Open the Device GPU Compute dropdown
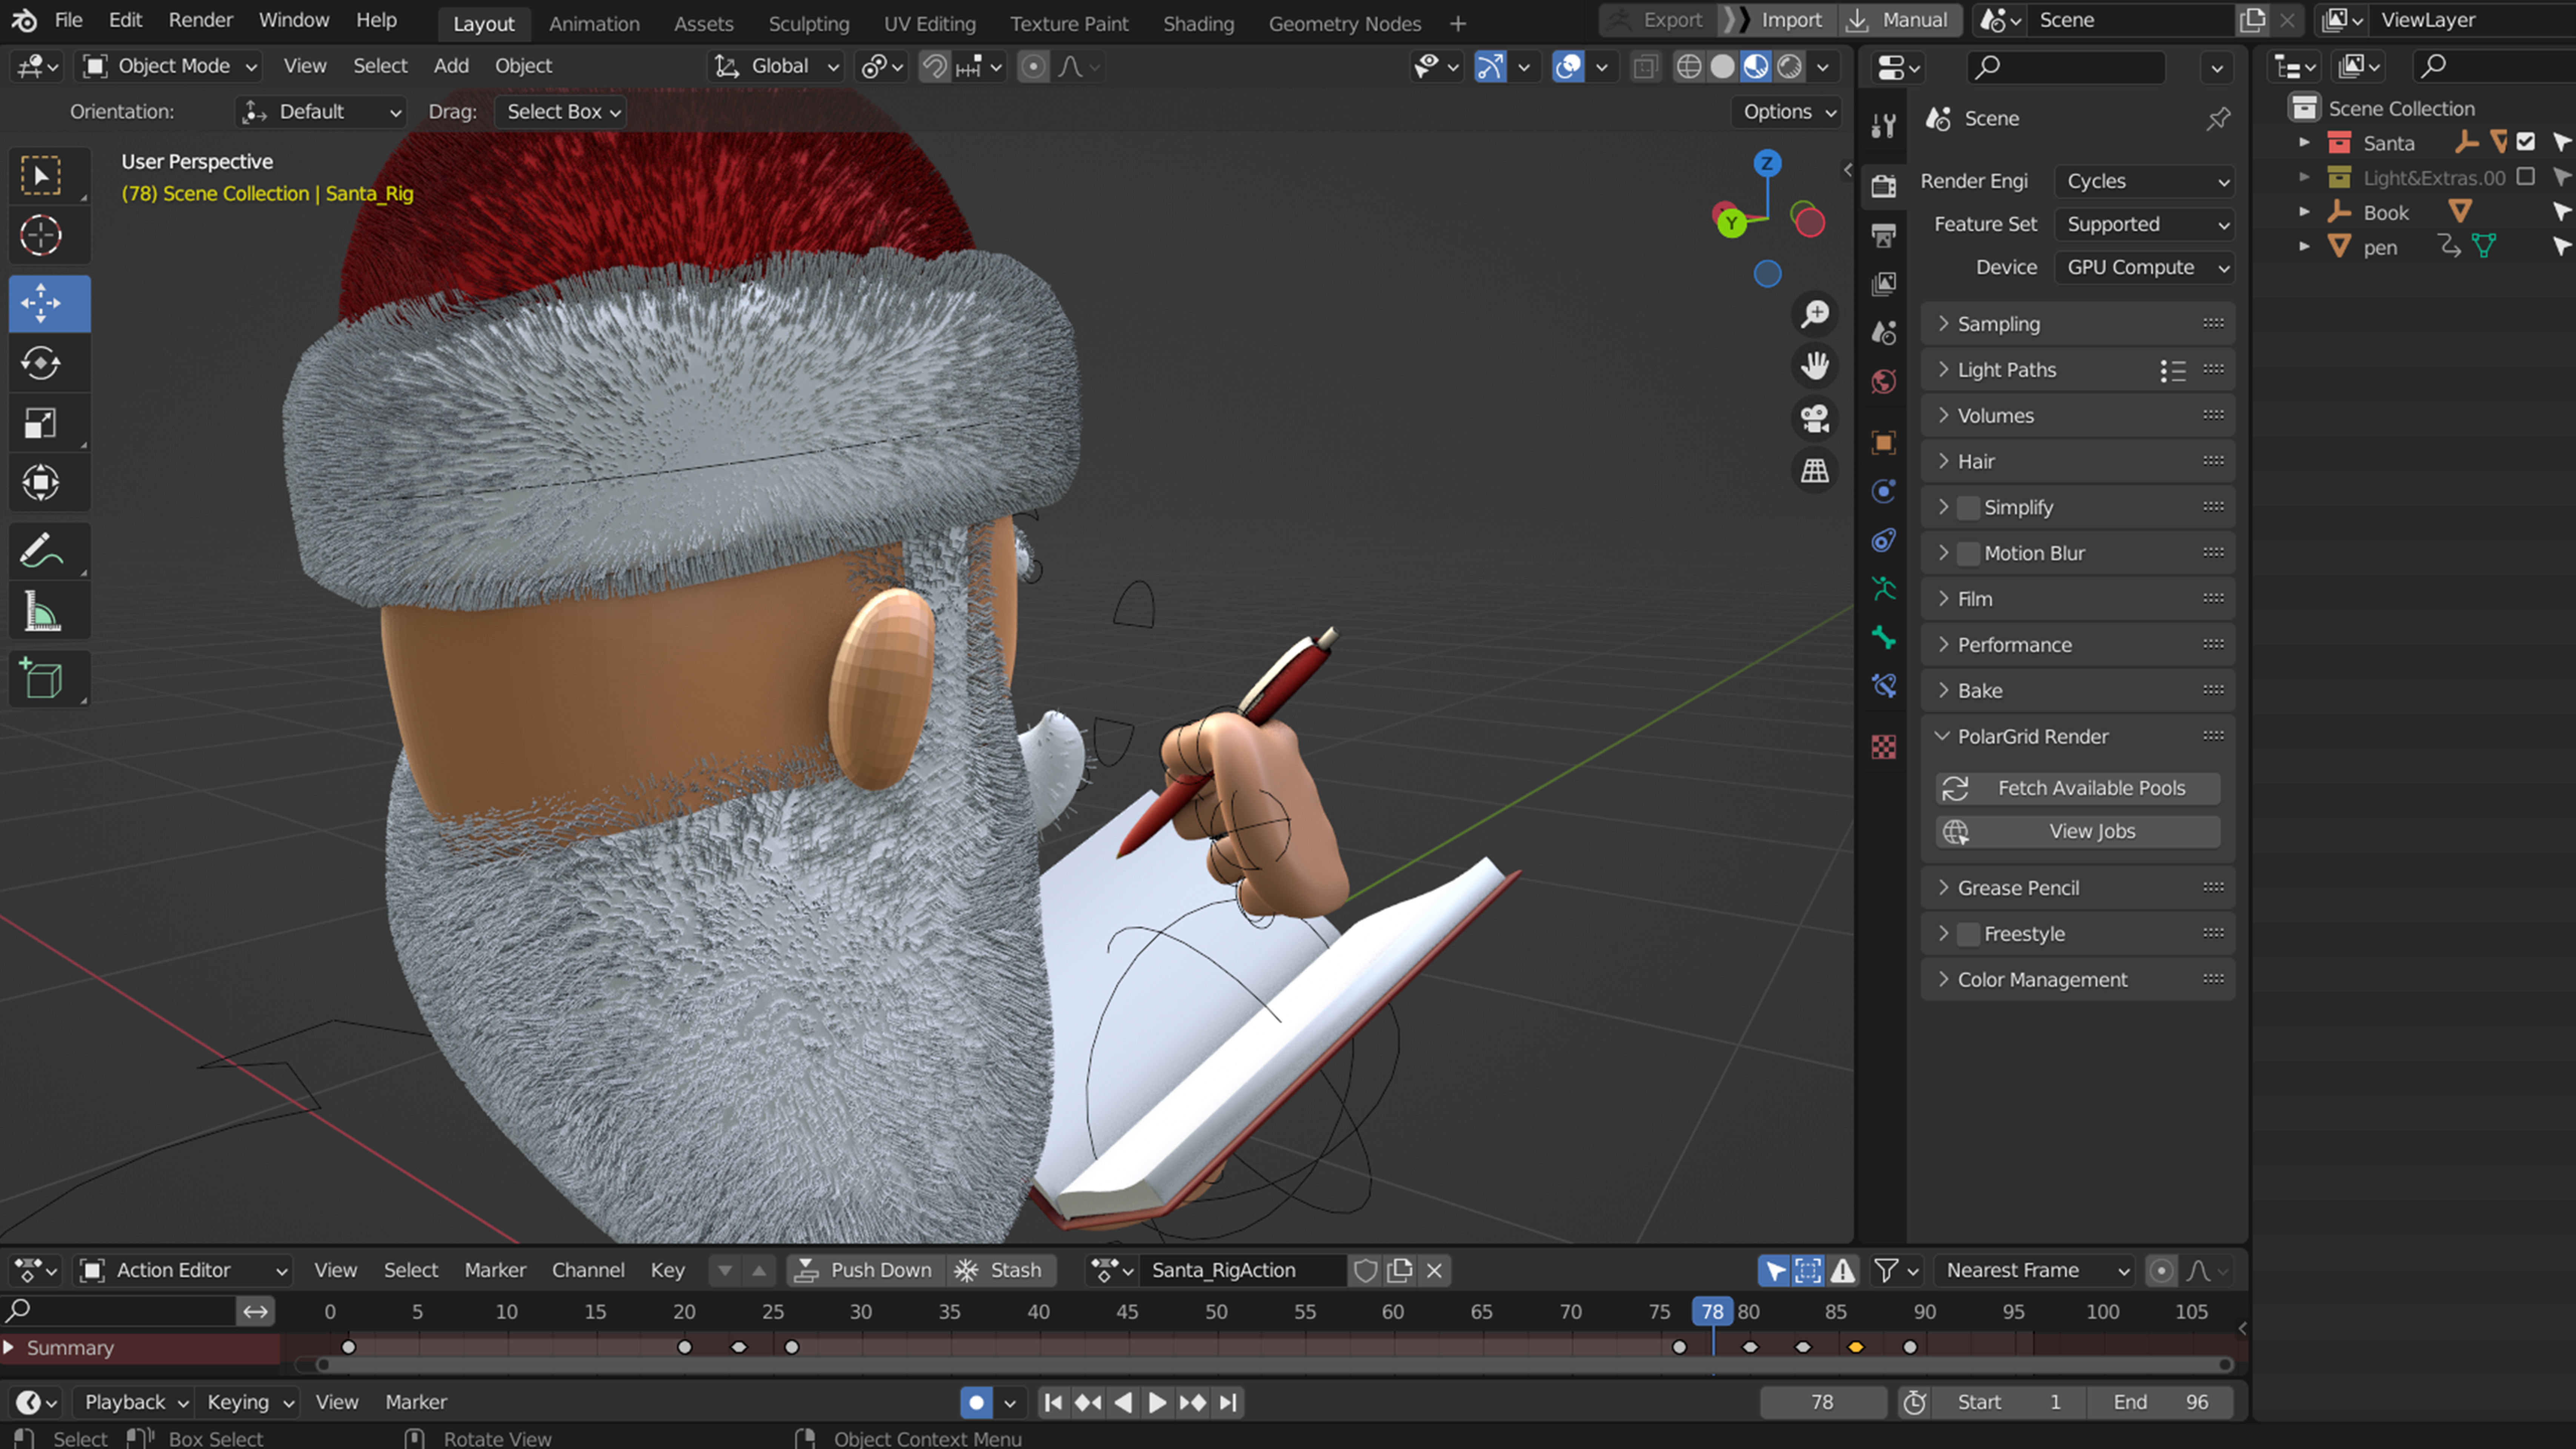Screen dimensions: 2576x1449 click(x=2145, y=267)
